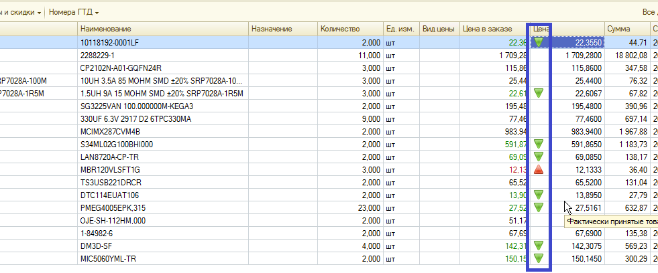Click green arrow beside LAN8720A-CP-TR

point(539,157)
